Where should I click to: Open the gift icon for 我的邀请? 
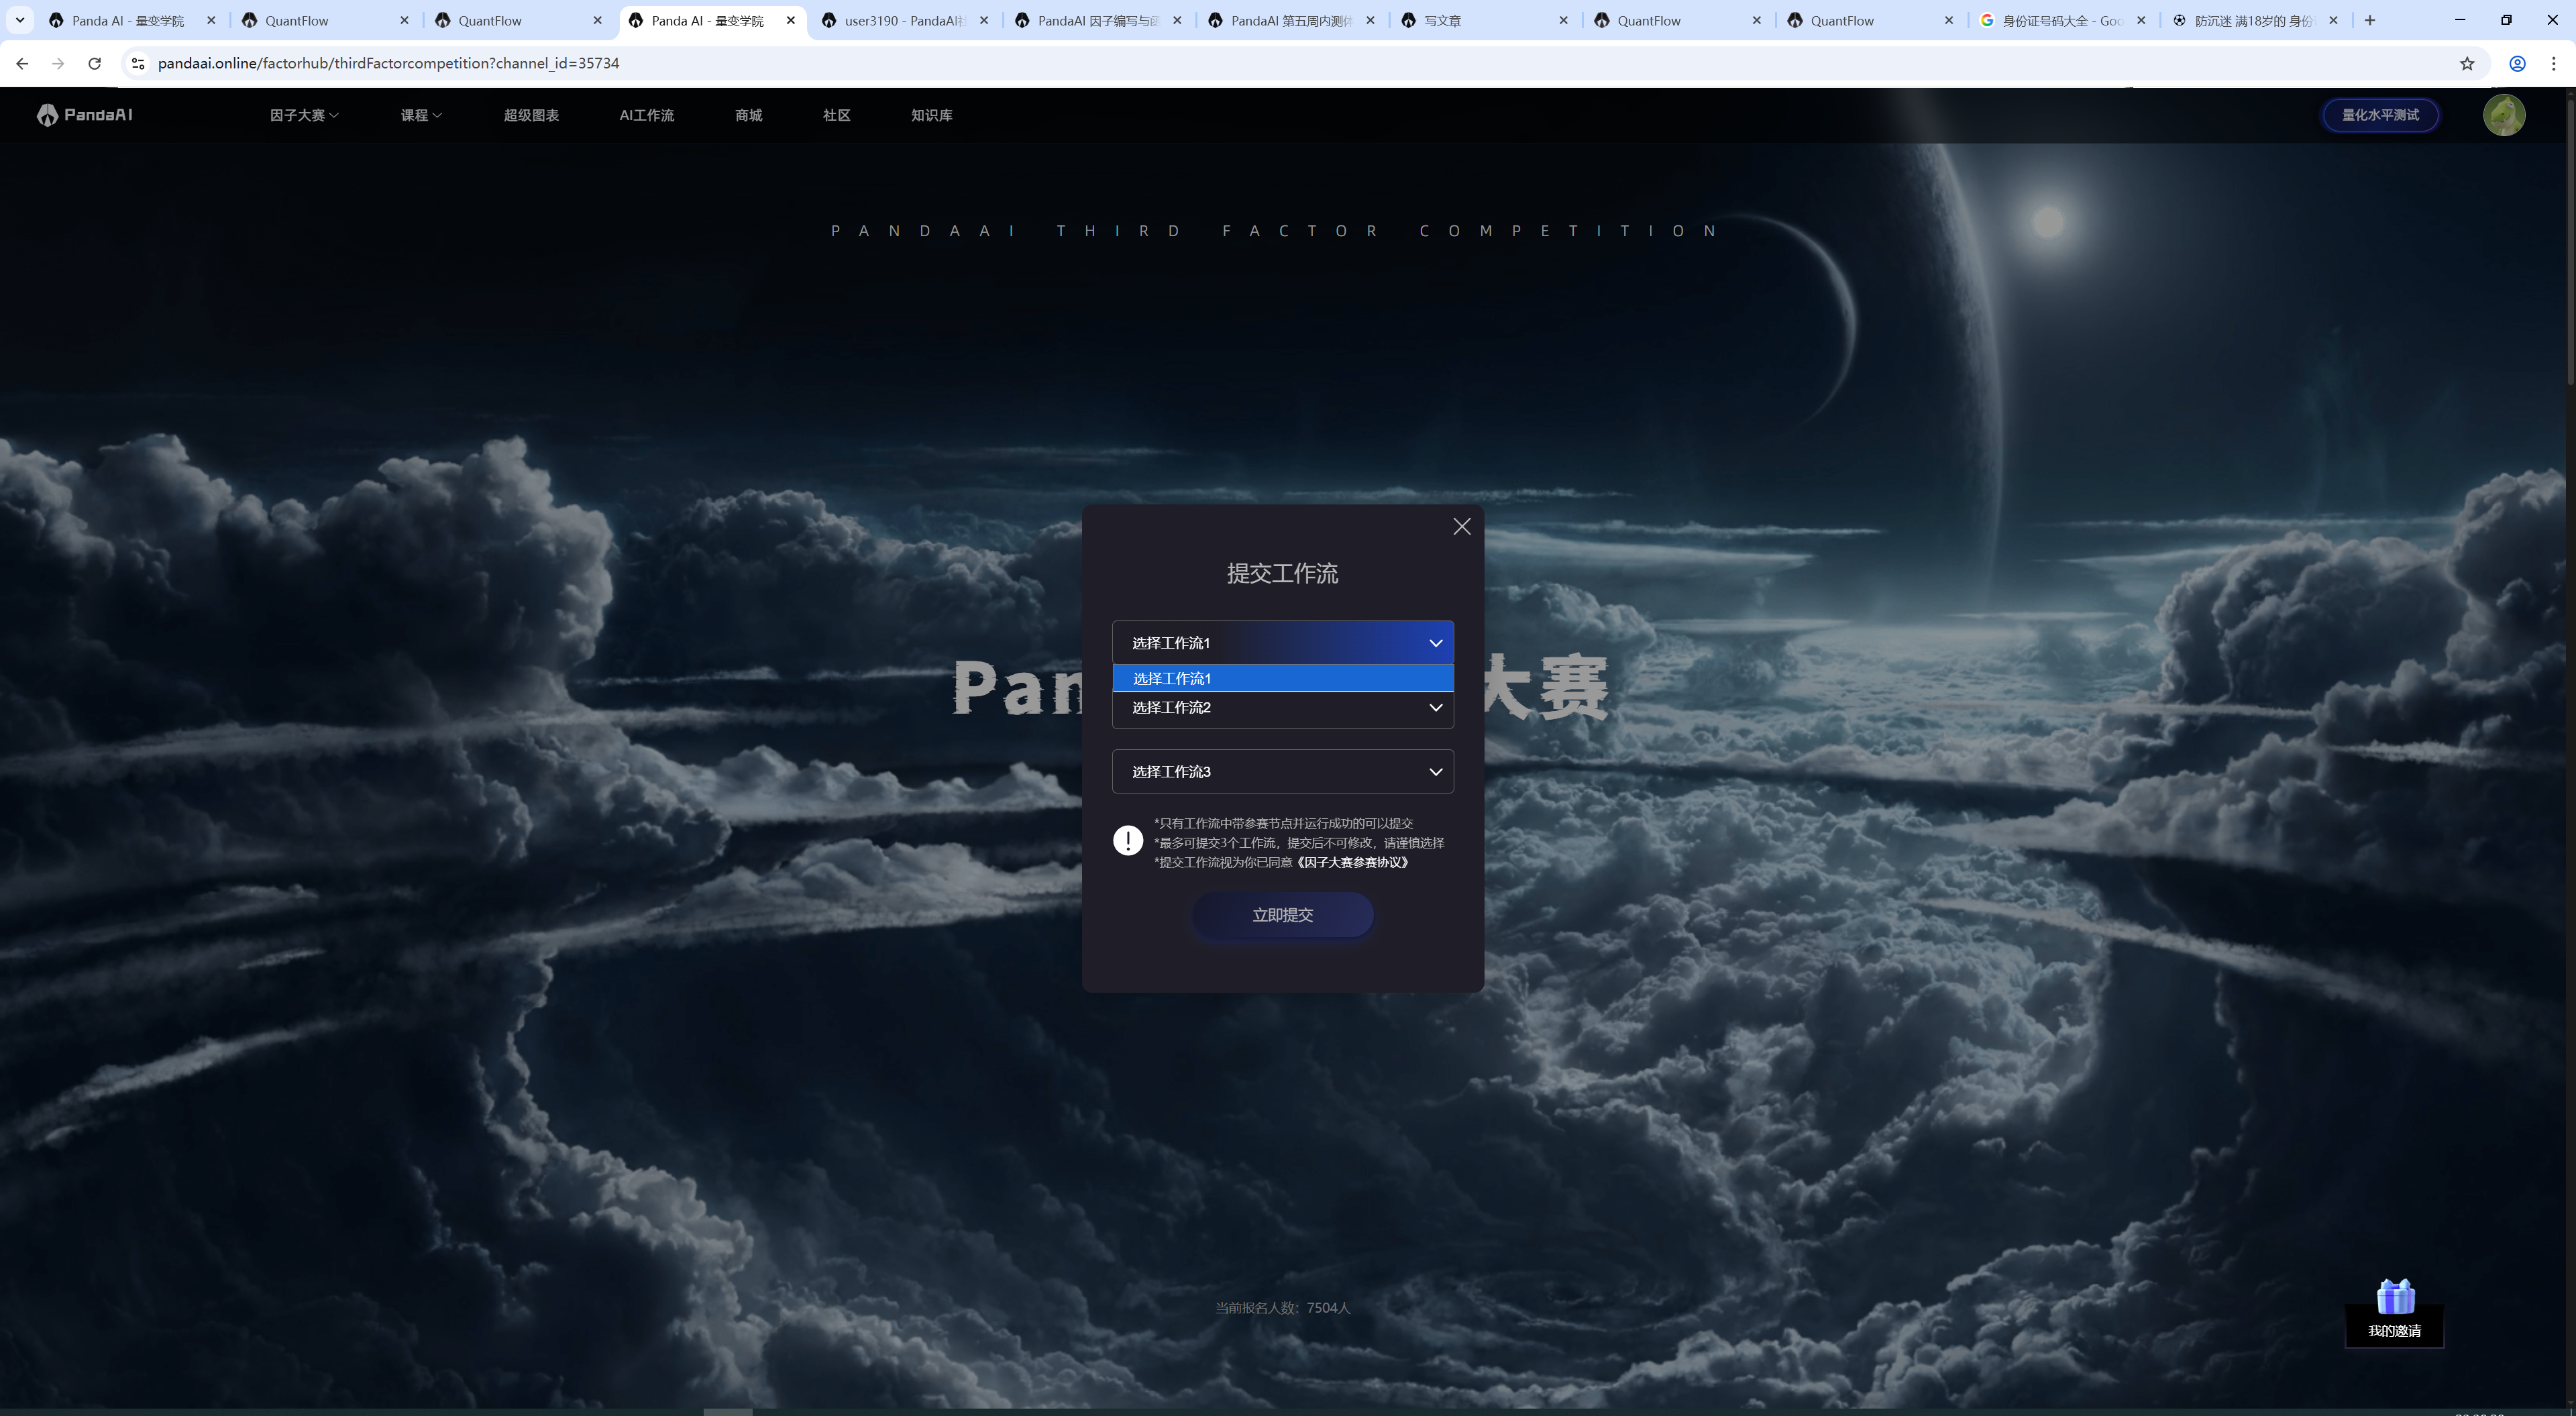click(x=2395, y=1297)
